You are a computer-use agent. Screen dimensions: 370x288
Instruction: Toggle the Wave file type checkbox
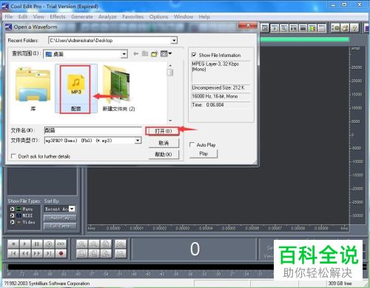pos(12,209)
